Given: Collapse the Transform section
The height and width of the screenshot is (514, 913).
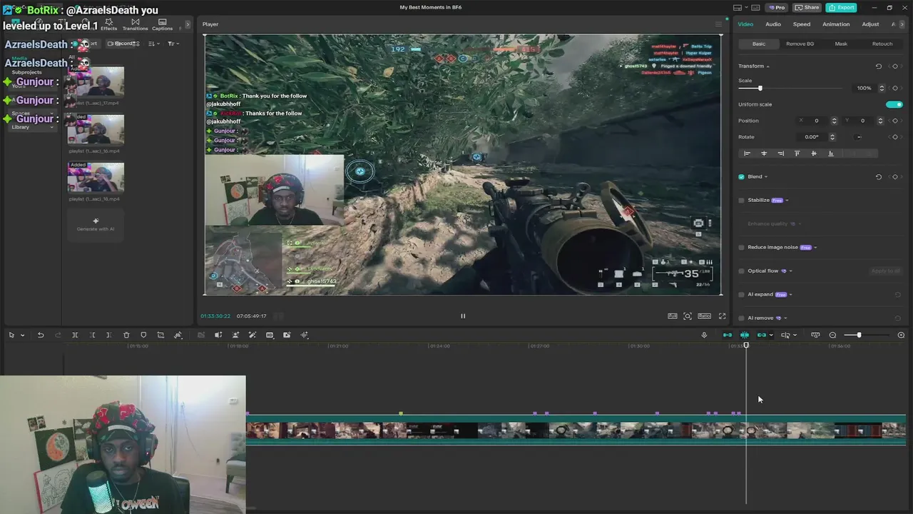Looking at the screenshot, I should click(x=767, y=66).
